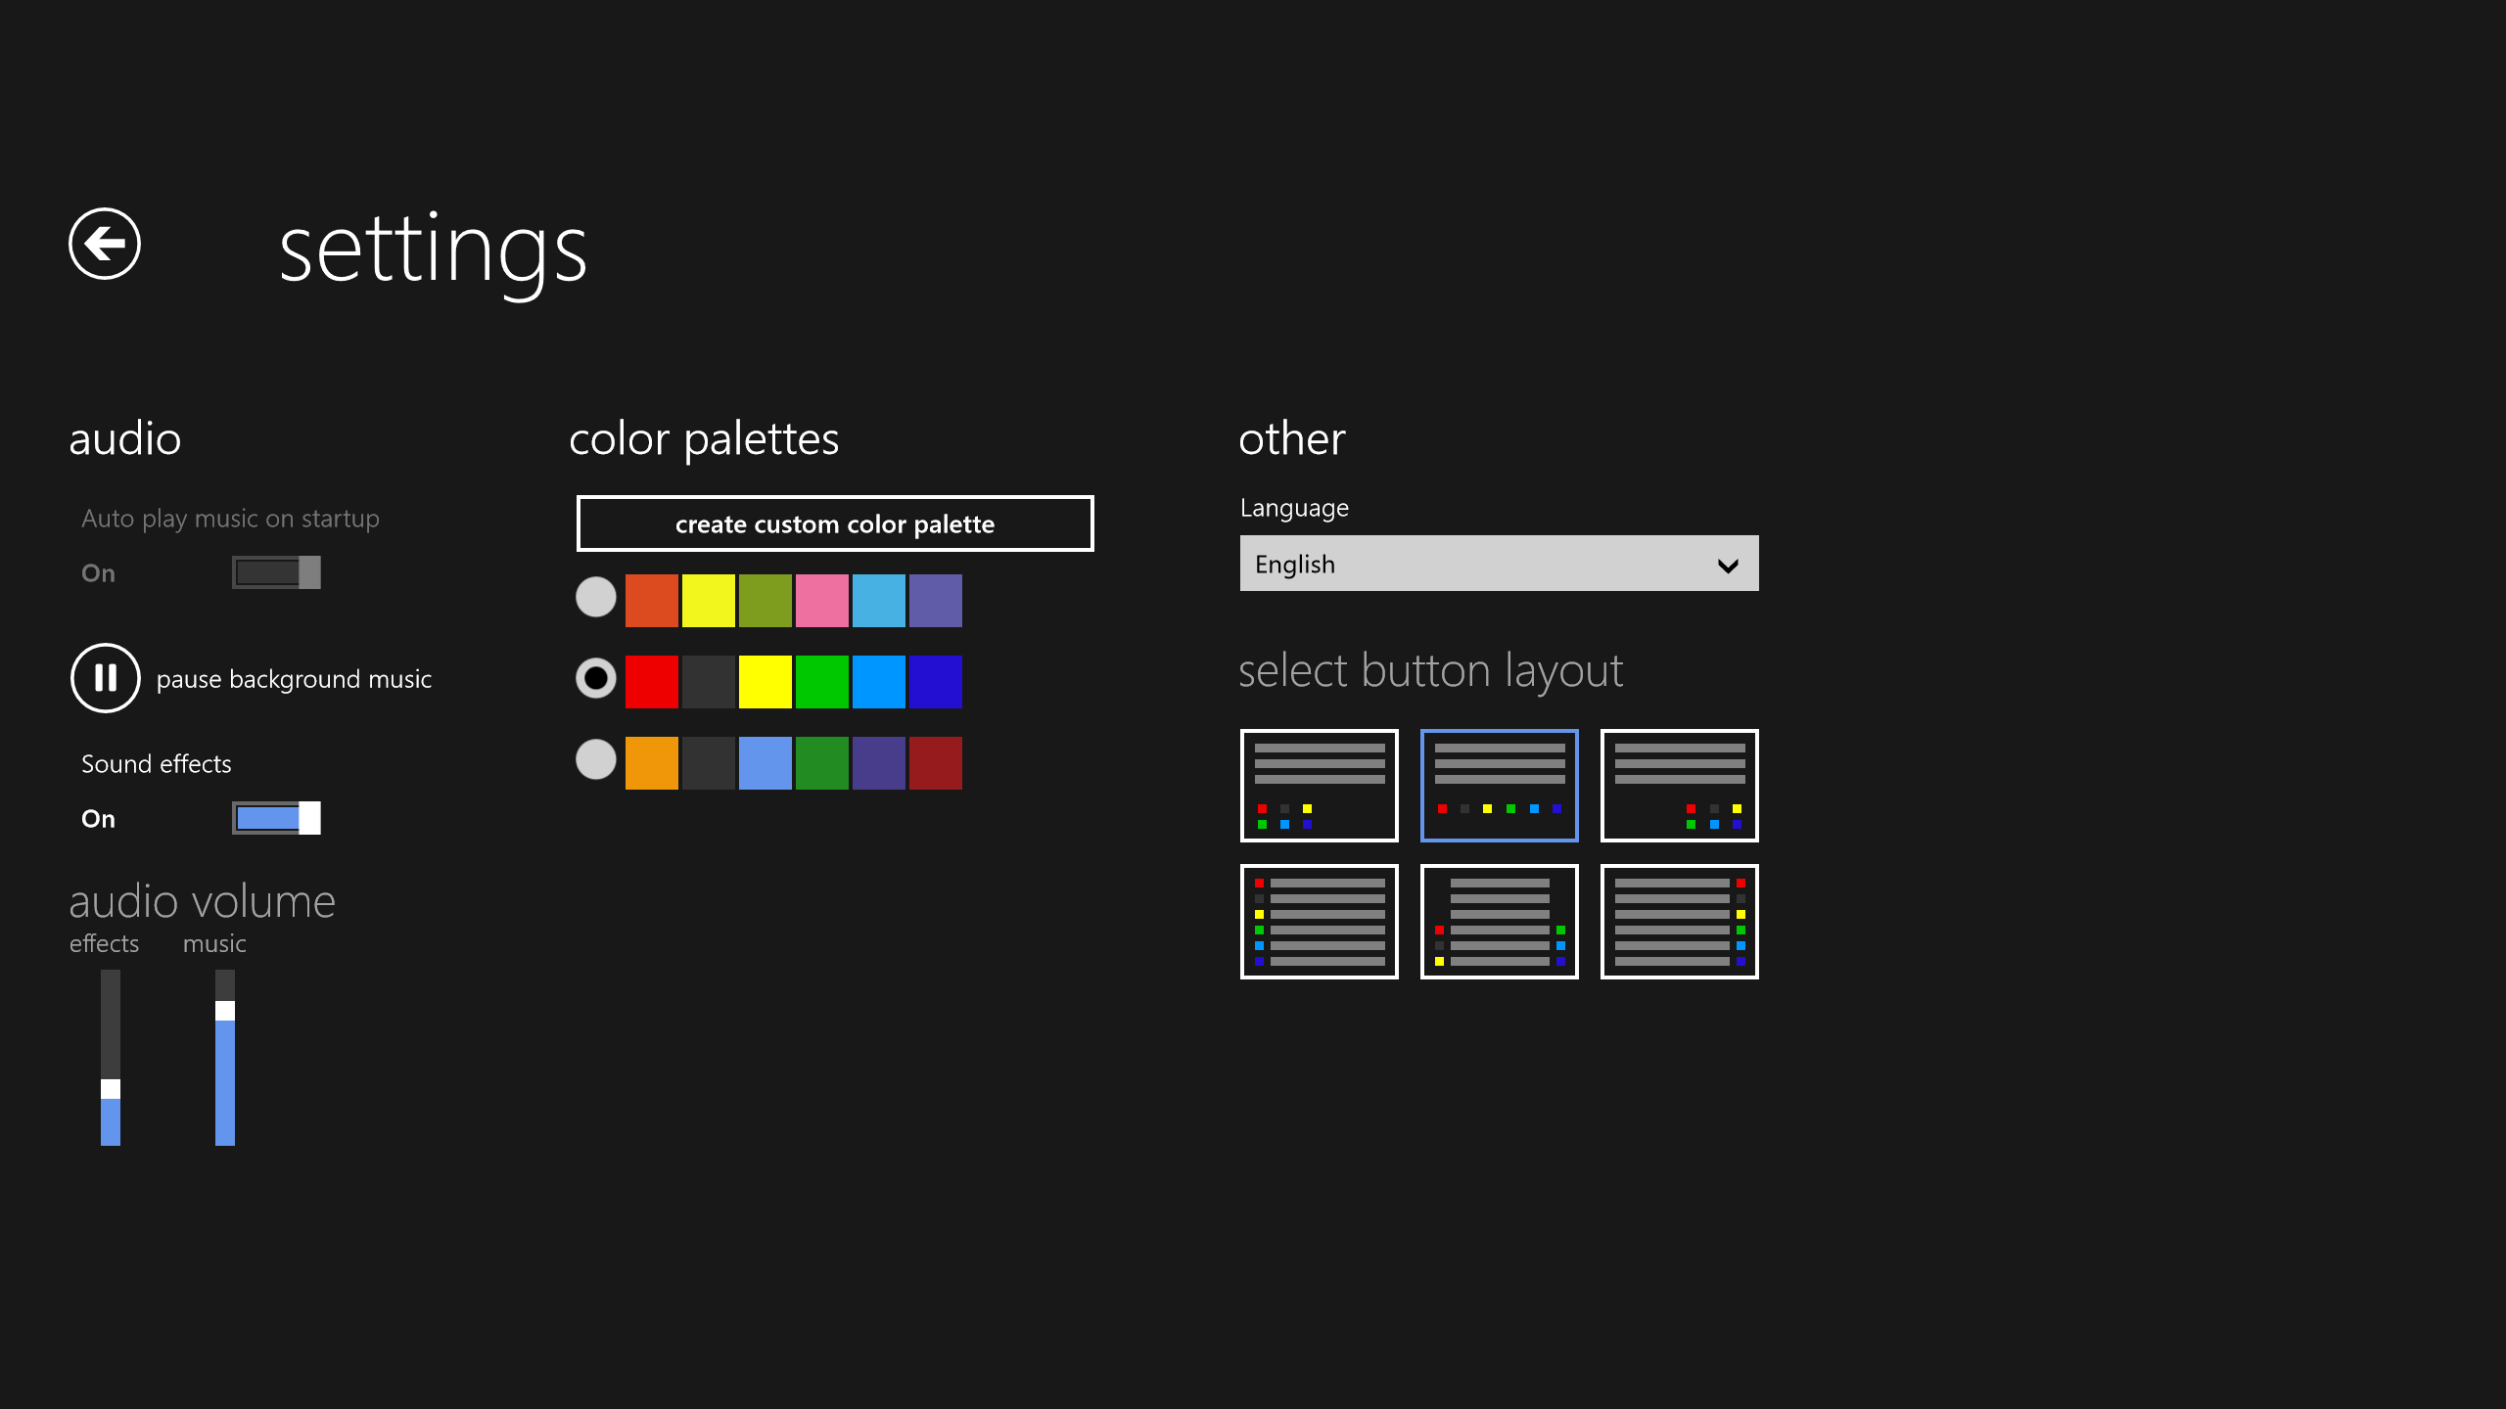Screen dimensions: 2506x1409
Task: Click the pink swatch in first palette
Action: (821, 600)
